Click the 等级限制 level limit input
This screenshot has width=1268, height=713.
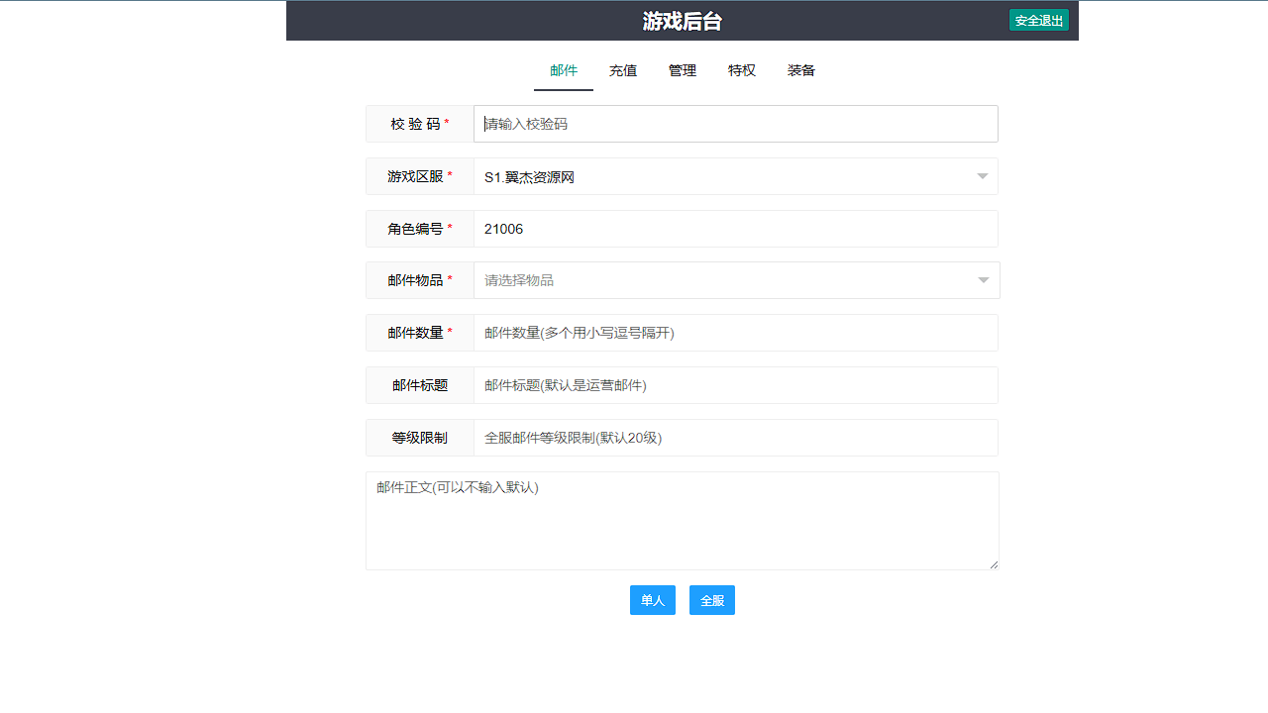735,437
